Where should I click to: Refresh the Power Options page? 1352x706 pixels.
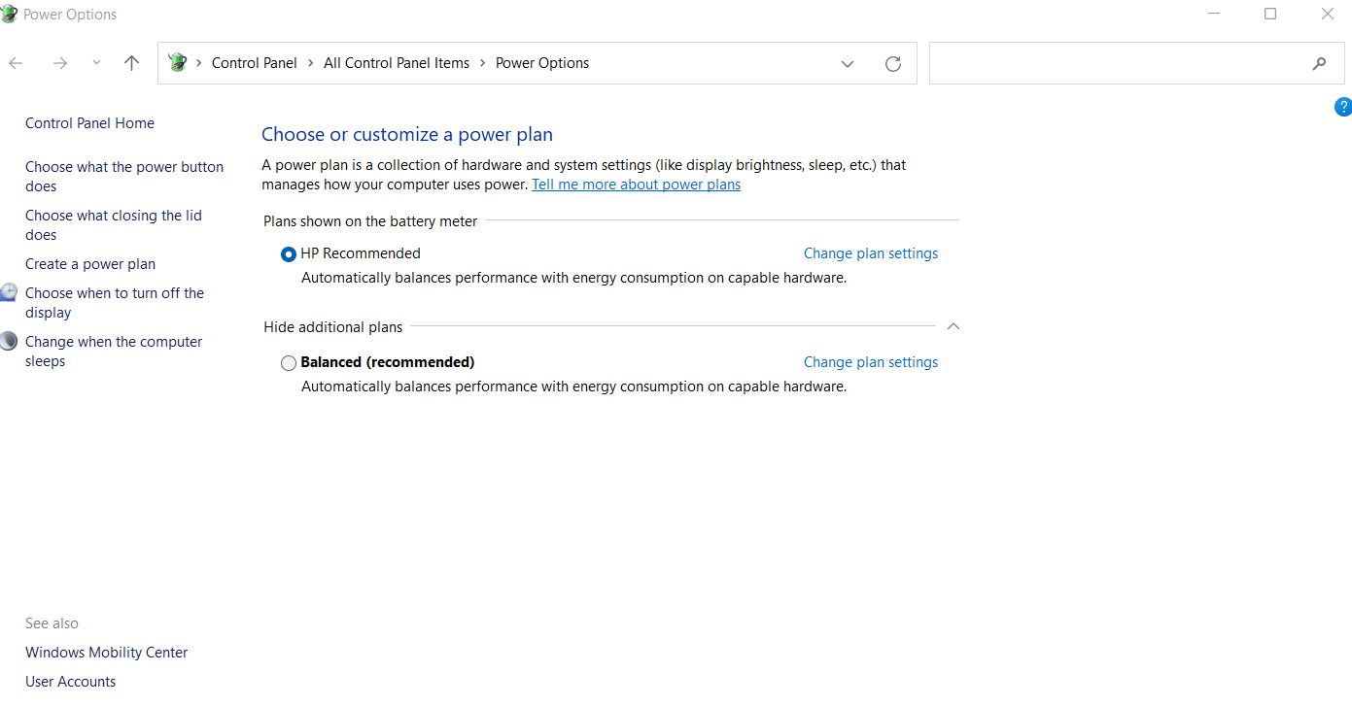(893, 63)
